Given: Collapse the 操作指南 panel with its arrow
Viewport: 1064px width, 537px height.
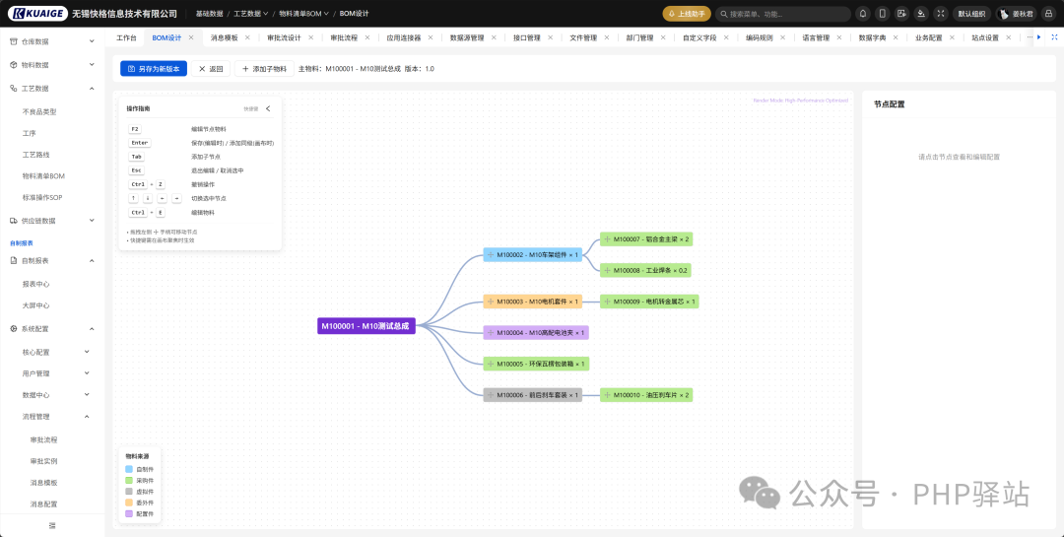Looking at the screenshot, I should 268,108.
